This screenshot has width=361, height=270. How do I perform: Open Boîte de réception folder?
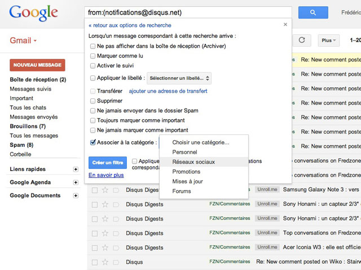pyautogui.click(x=38, y=79)
